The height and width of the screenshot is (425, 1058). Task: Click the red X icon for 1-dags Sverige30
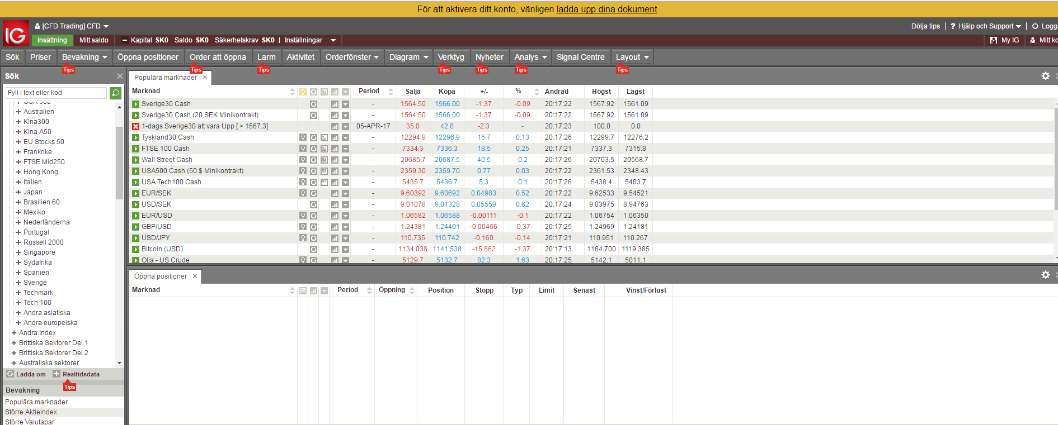[x=135, y=126]
